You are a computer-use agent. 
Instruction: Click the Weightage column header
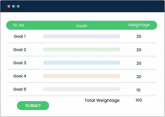[x=139, y=25]
